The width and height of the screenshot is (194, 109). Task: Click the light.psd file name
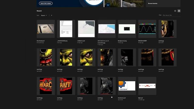(x=141, y=98)
